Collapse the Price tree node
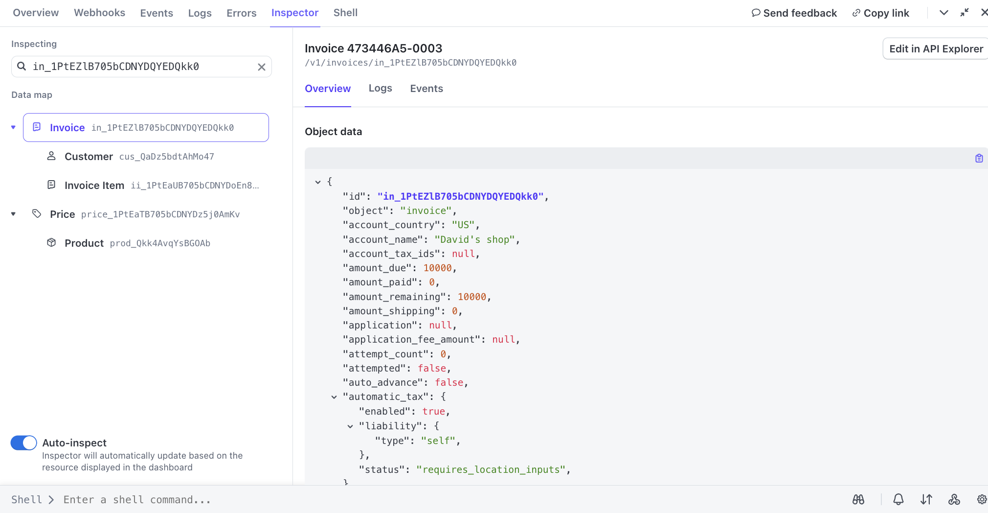Image resolution: width=988 pixels, height=513 pixels. (14, 214)
